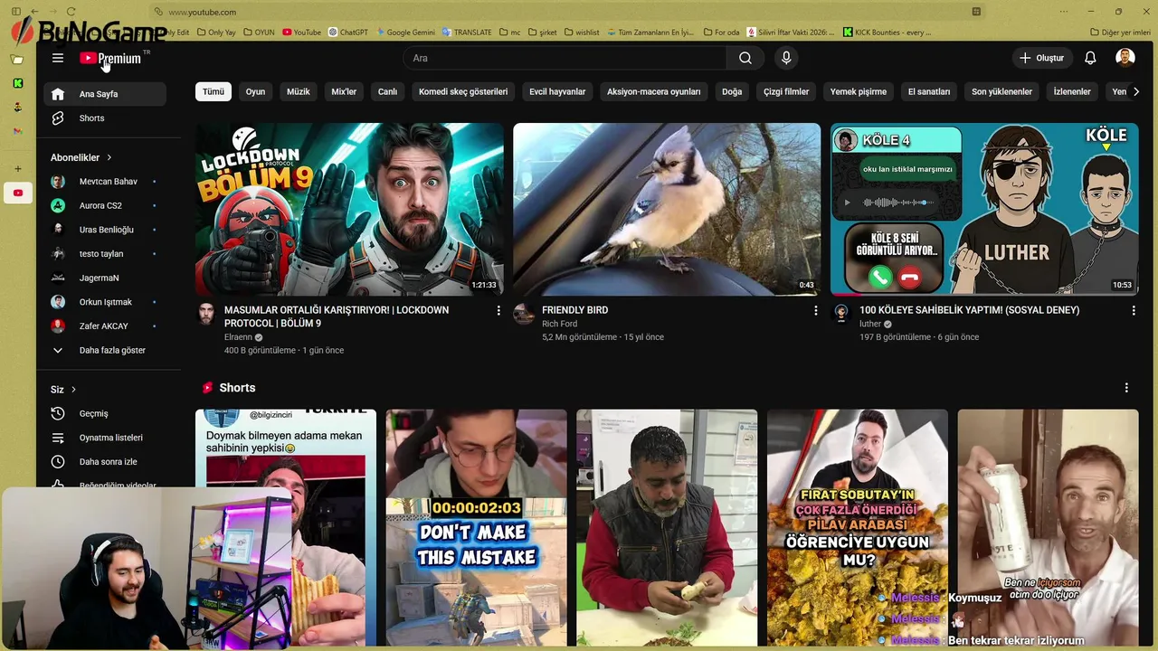1158x651 pixels.
Task: Play the FRIENDLY BIRD video thumbnail
Action: [x=667, y=210]
